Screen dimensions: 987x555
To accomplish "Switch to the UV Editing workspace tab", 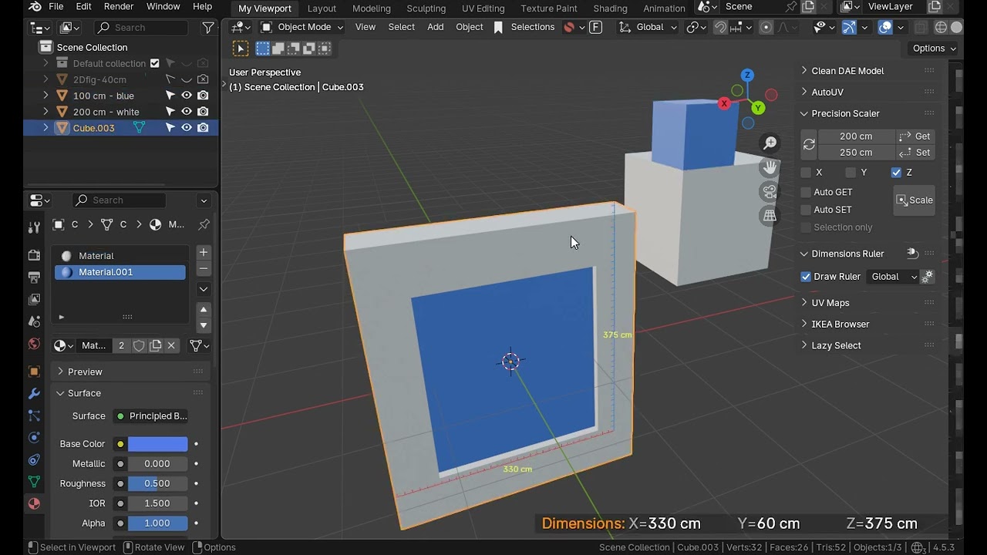I will pos(483,8).
